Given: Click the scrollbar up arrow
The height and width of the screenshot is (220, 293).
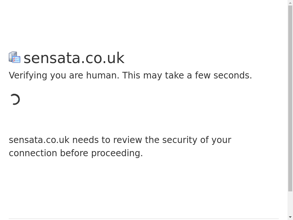Looking at the screenshot, I should coord(290,3).
